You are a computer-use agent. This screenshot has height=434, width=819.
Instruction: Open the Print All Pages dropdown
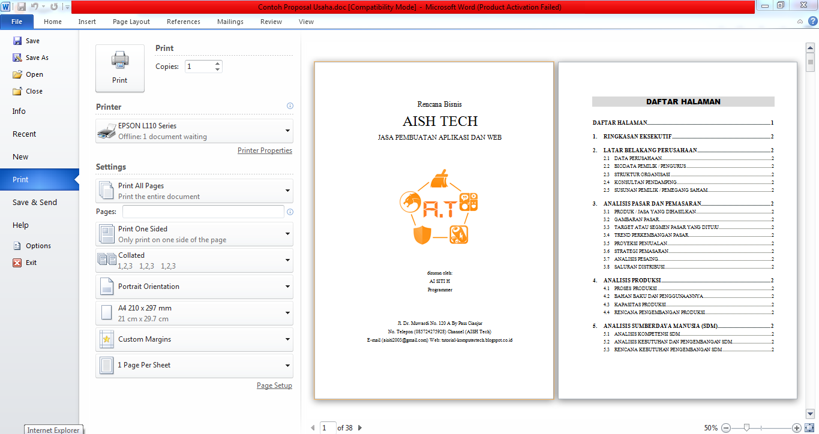click(194, 191)
